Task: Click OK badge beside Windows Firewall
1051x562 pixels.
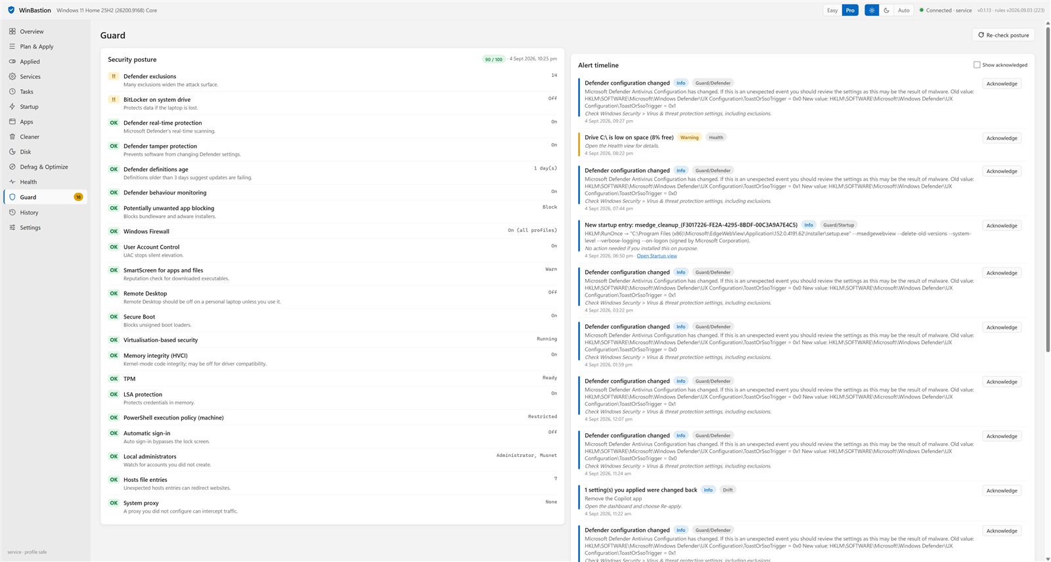Action: (114, 231)
